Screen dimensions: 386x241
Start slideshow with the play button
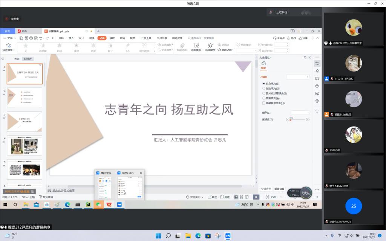(x=256, y=197)
